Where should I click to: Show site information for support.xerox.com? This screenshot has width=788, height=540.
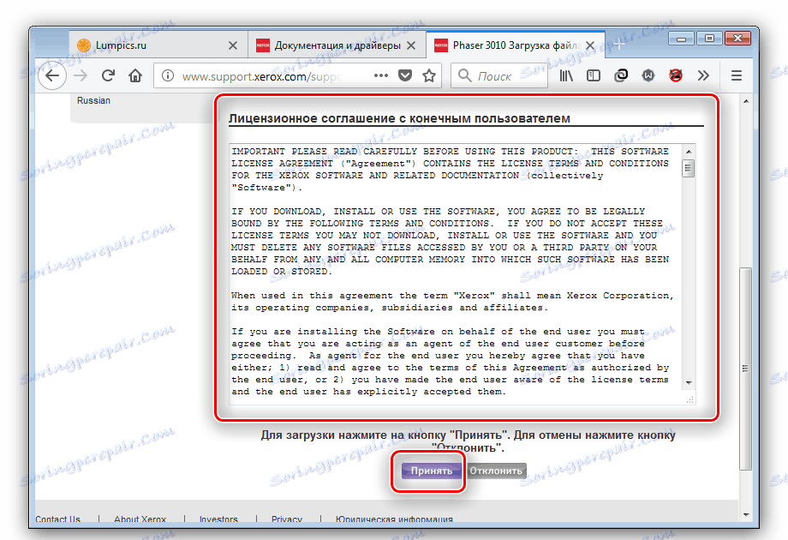pyautogui.click(x=168, y=76)
